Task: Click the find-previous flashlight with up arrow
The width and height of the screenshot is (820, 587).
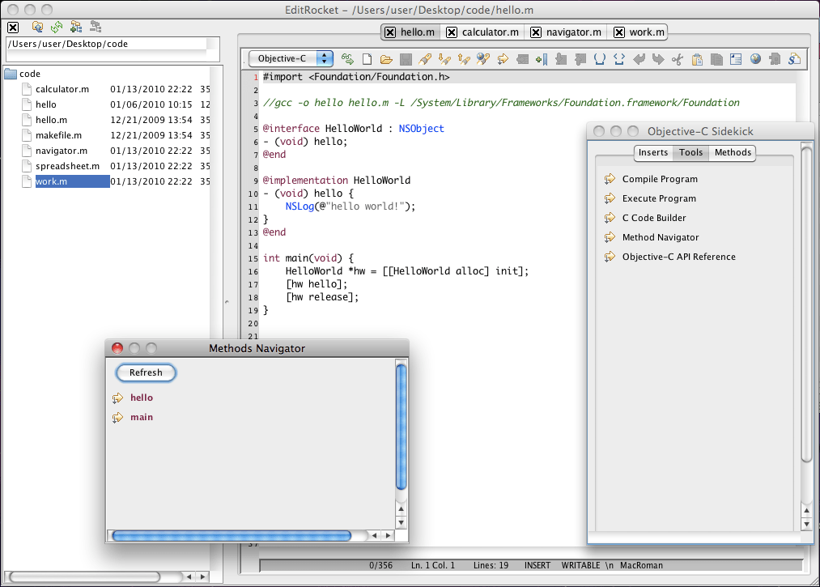Action: click(464, 59)
